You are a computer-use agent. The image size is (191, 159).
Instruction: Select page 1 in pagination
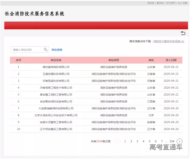point(125,141)
